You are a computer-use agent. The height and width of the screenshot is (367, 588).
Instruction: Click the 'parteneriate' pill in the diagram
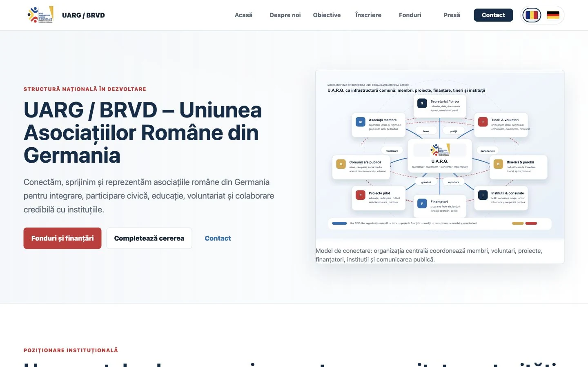[488, 151]
